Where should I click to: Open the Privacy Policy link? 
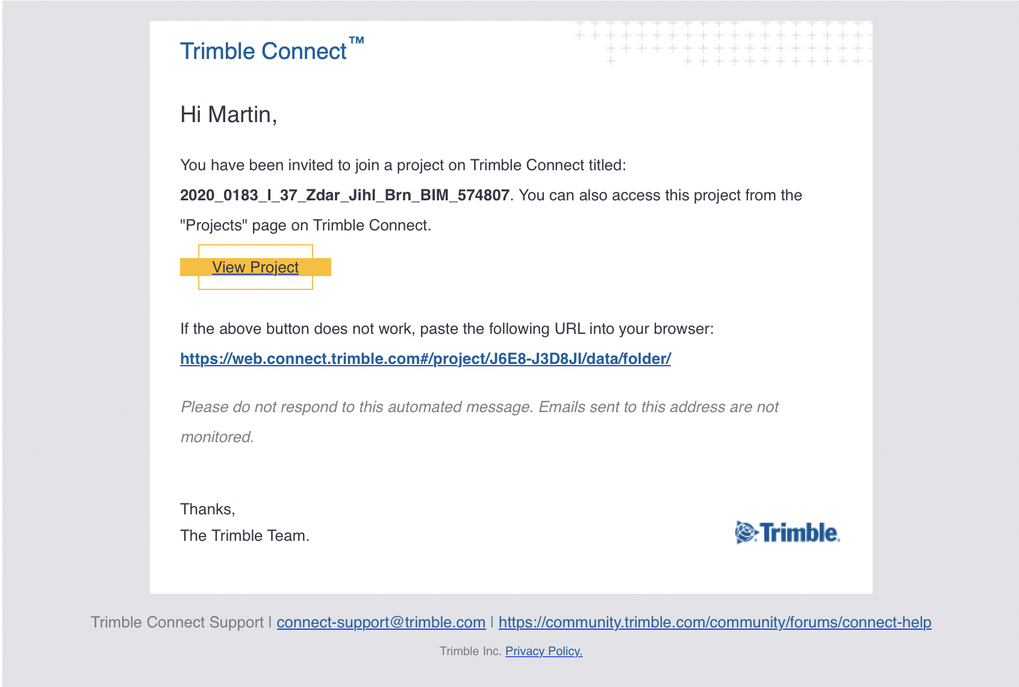point(544,651)
